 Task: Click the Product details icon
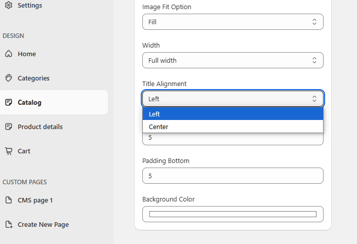pyautogui.click(x=9, y=127)
